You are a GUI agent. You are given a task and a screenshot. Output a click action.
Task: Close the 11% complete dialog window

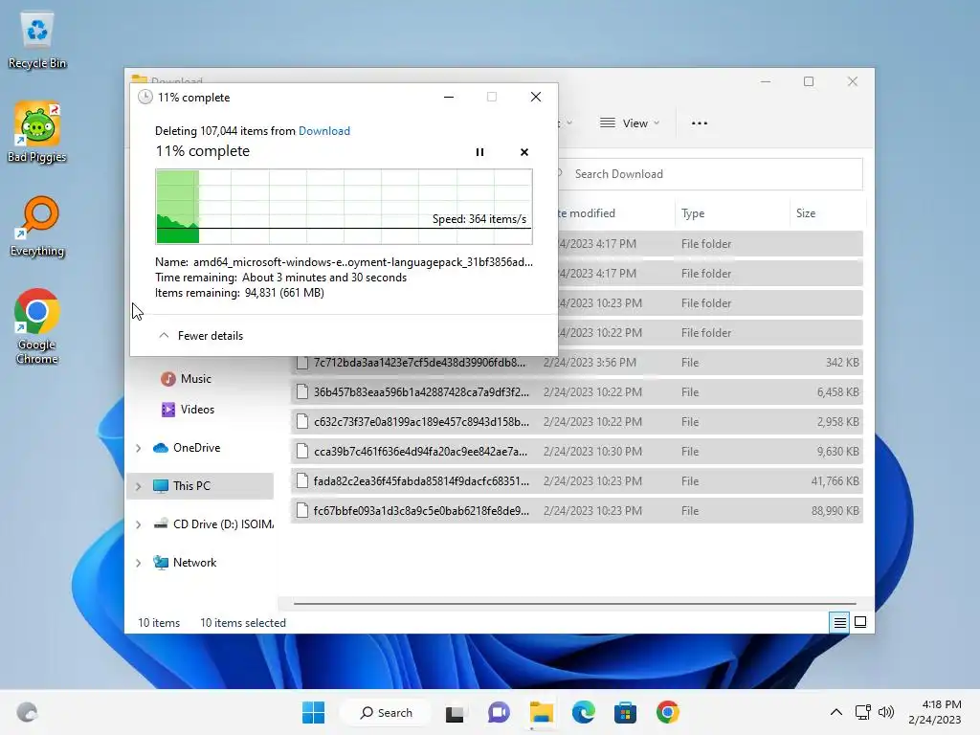coord(536,97)
